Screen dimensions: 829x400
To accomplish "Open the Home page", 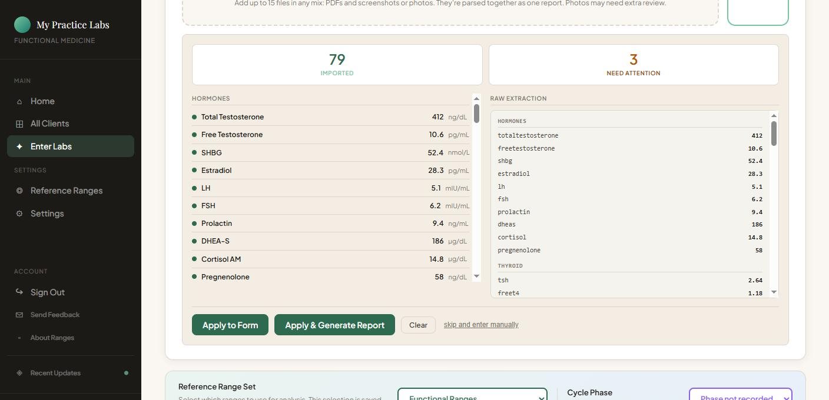I will pos(71,101).
